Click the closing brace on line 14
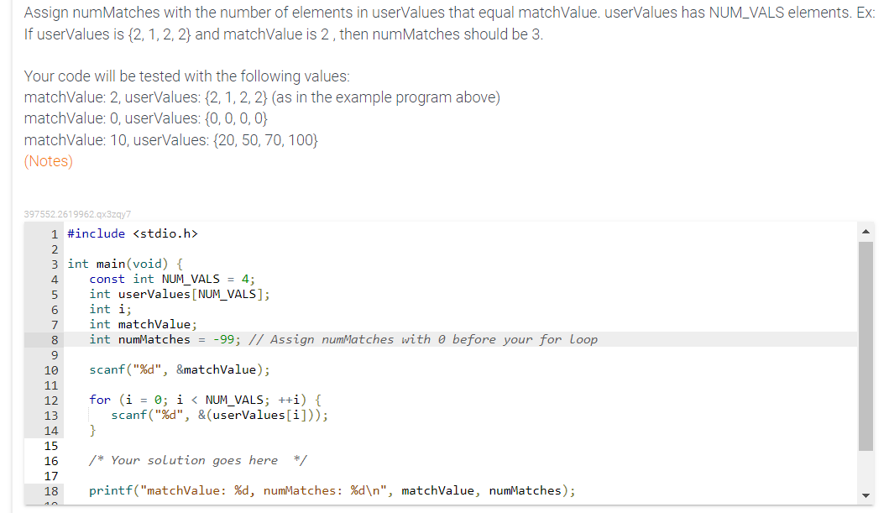The height and width of the screenshot is (513, 889). [93, 430]
